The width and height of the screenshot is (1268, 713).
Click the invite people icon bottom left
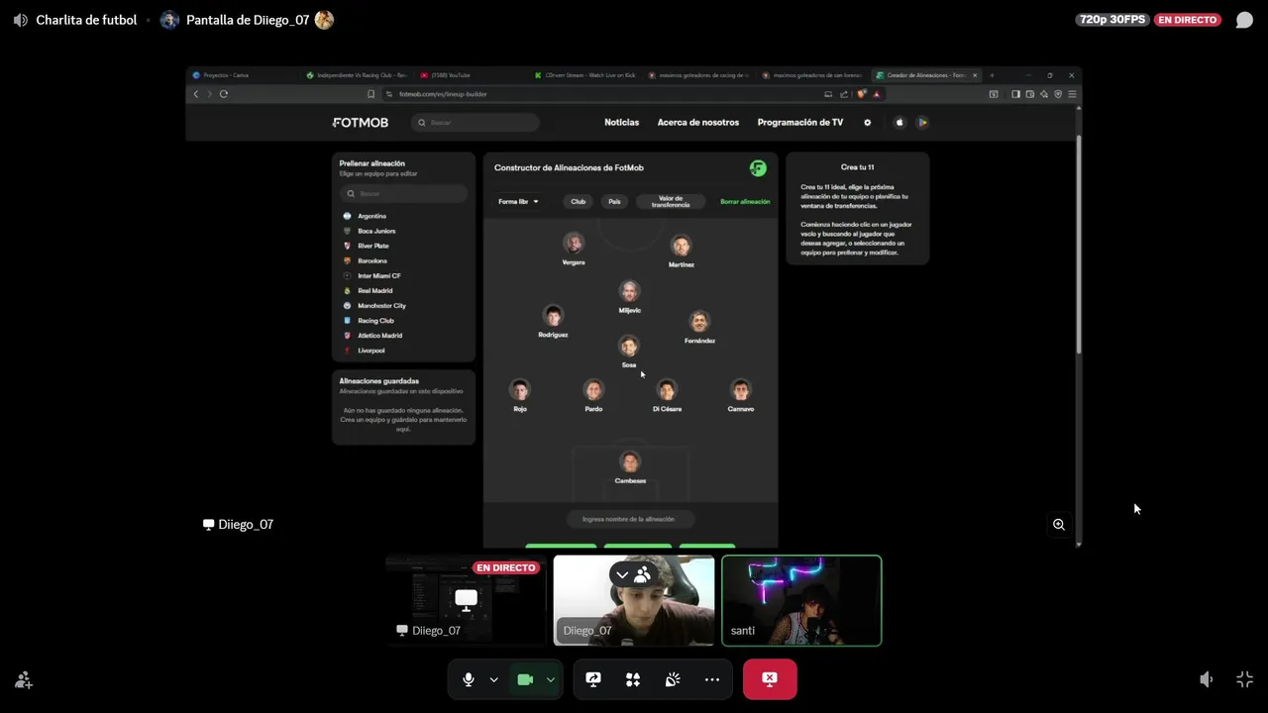(24, 680)
